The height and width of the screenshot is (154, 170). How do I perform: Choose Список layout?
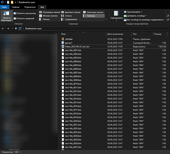(x=67, y=16)
